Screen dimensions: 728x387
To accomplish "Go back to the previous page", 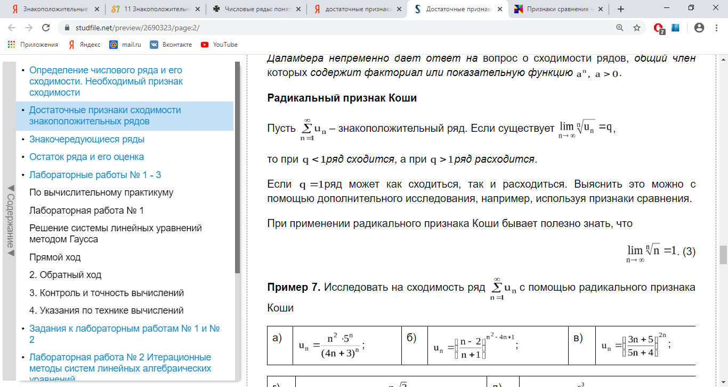I will tap(12, 28).
